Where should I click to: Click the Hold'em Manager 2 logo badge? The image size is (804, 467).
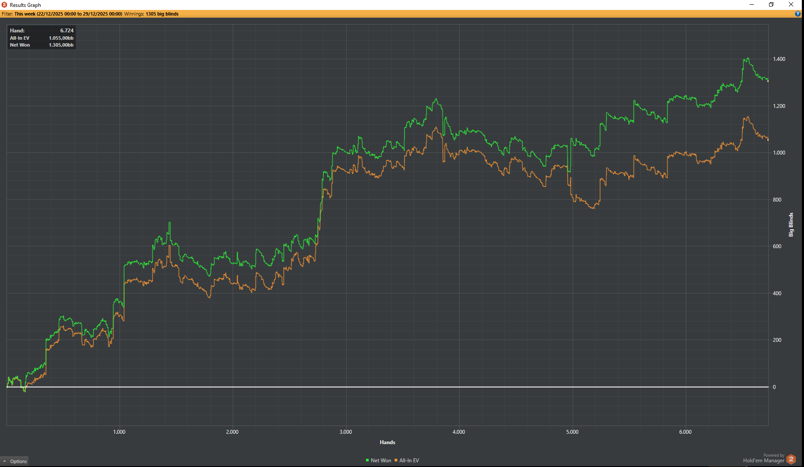pyautogui.click(x=791, y=459)
